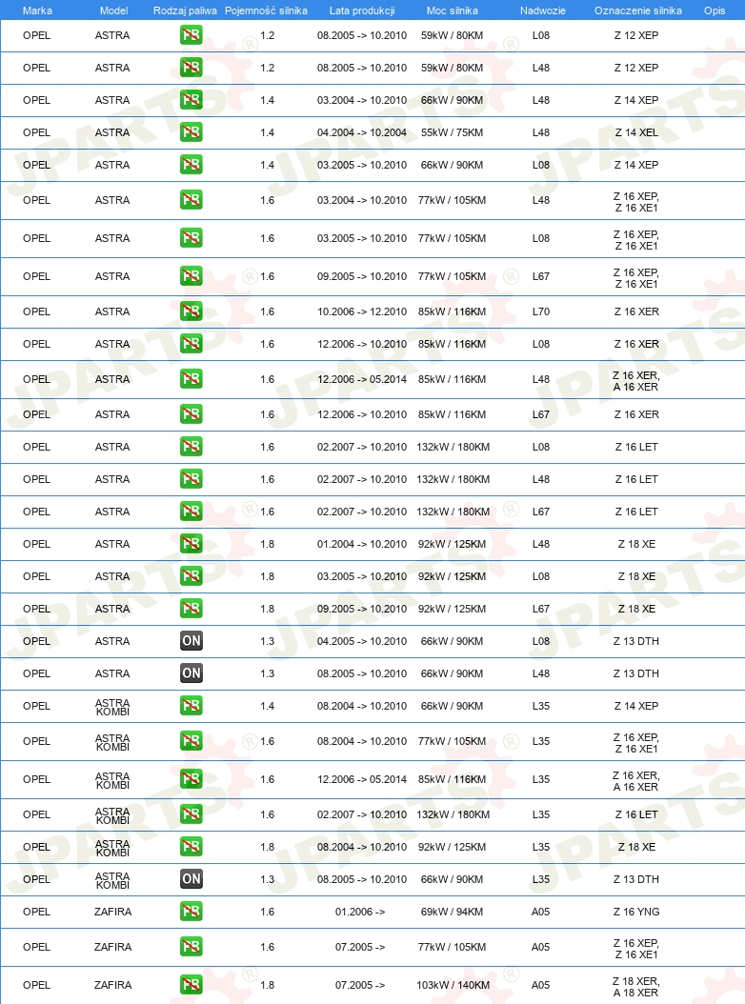Select L35 body cell in the Kombi diesel row

tap(541, 879)
